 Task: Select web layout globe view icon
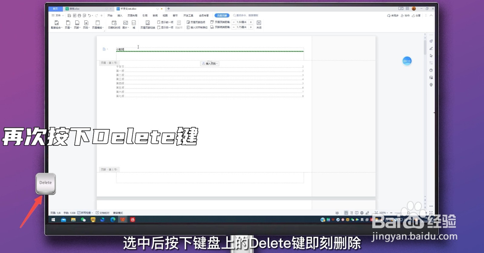pyautogui.click(x=362, y=213)
